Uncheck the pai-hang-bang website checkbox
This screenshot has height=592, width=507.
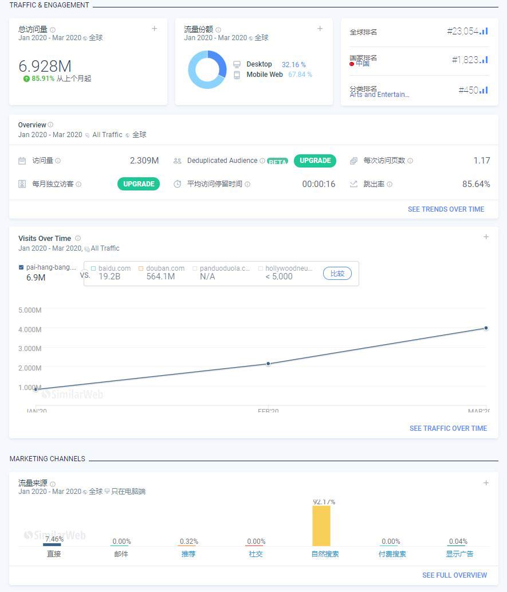tap(21, 267)
